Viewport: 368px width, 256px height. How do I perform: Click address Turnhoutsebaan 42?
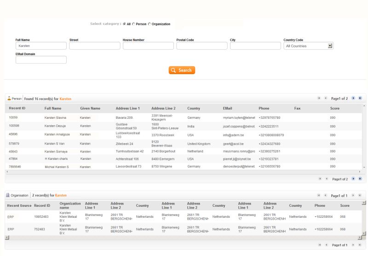tap(130, 151)
